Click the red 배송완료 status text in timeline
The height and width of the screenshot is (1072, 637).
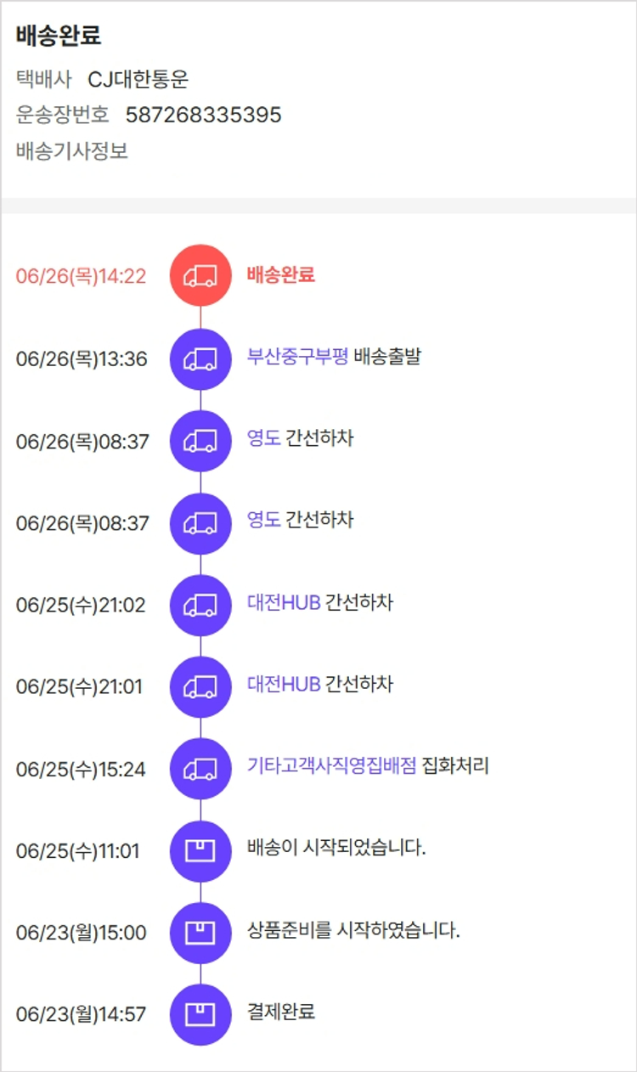point(280,274)
